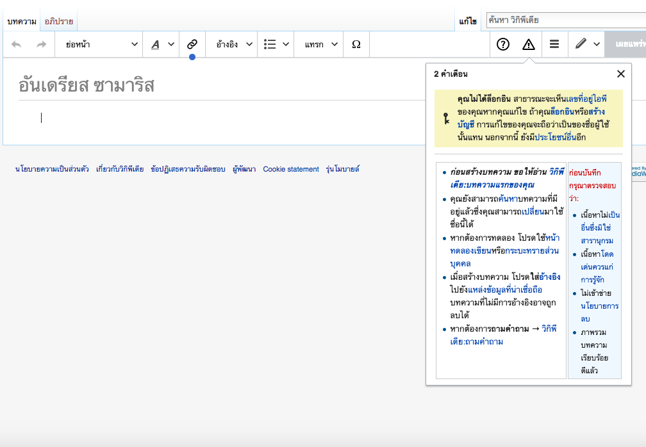
Task: Open the แหล่งข้อมูลที่น่าเชื่อถือ link
Action: tap(505, 289)
